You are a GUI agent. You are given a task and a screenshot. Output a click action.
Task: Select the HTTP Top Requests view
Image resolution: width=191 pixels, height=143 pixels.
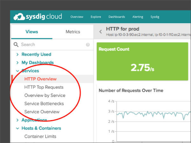[x=44, y=87]
